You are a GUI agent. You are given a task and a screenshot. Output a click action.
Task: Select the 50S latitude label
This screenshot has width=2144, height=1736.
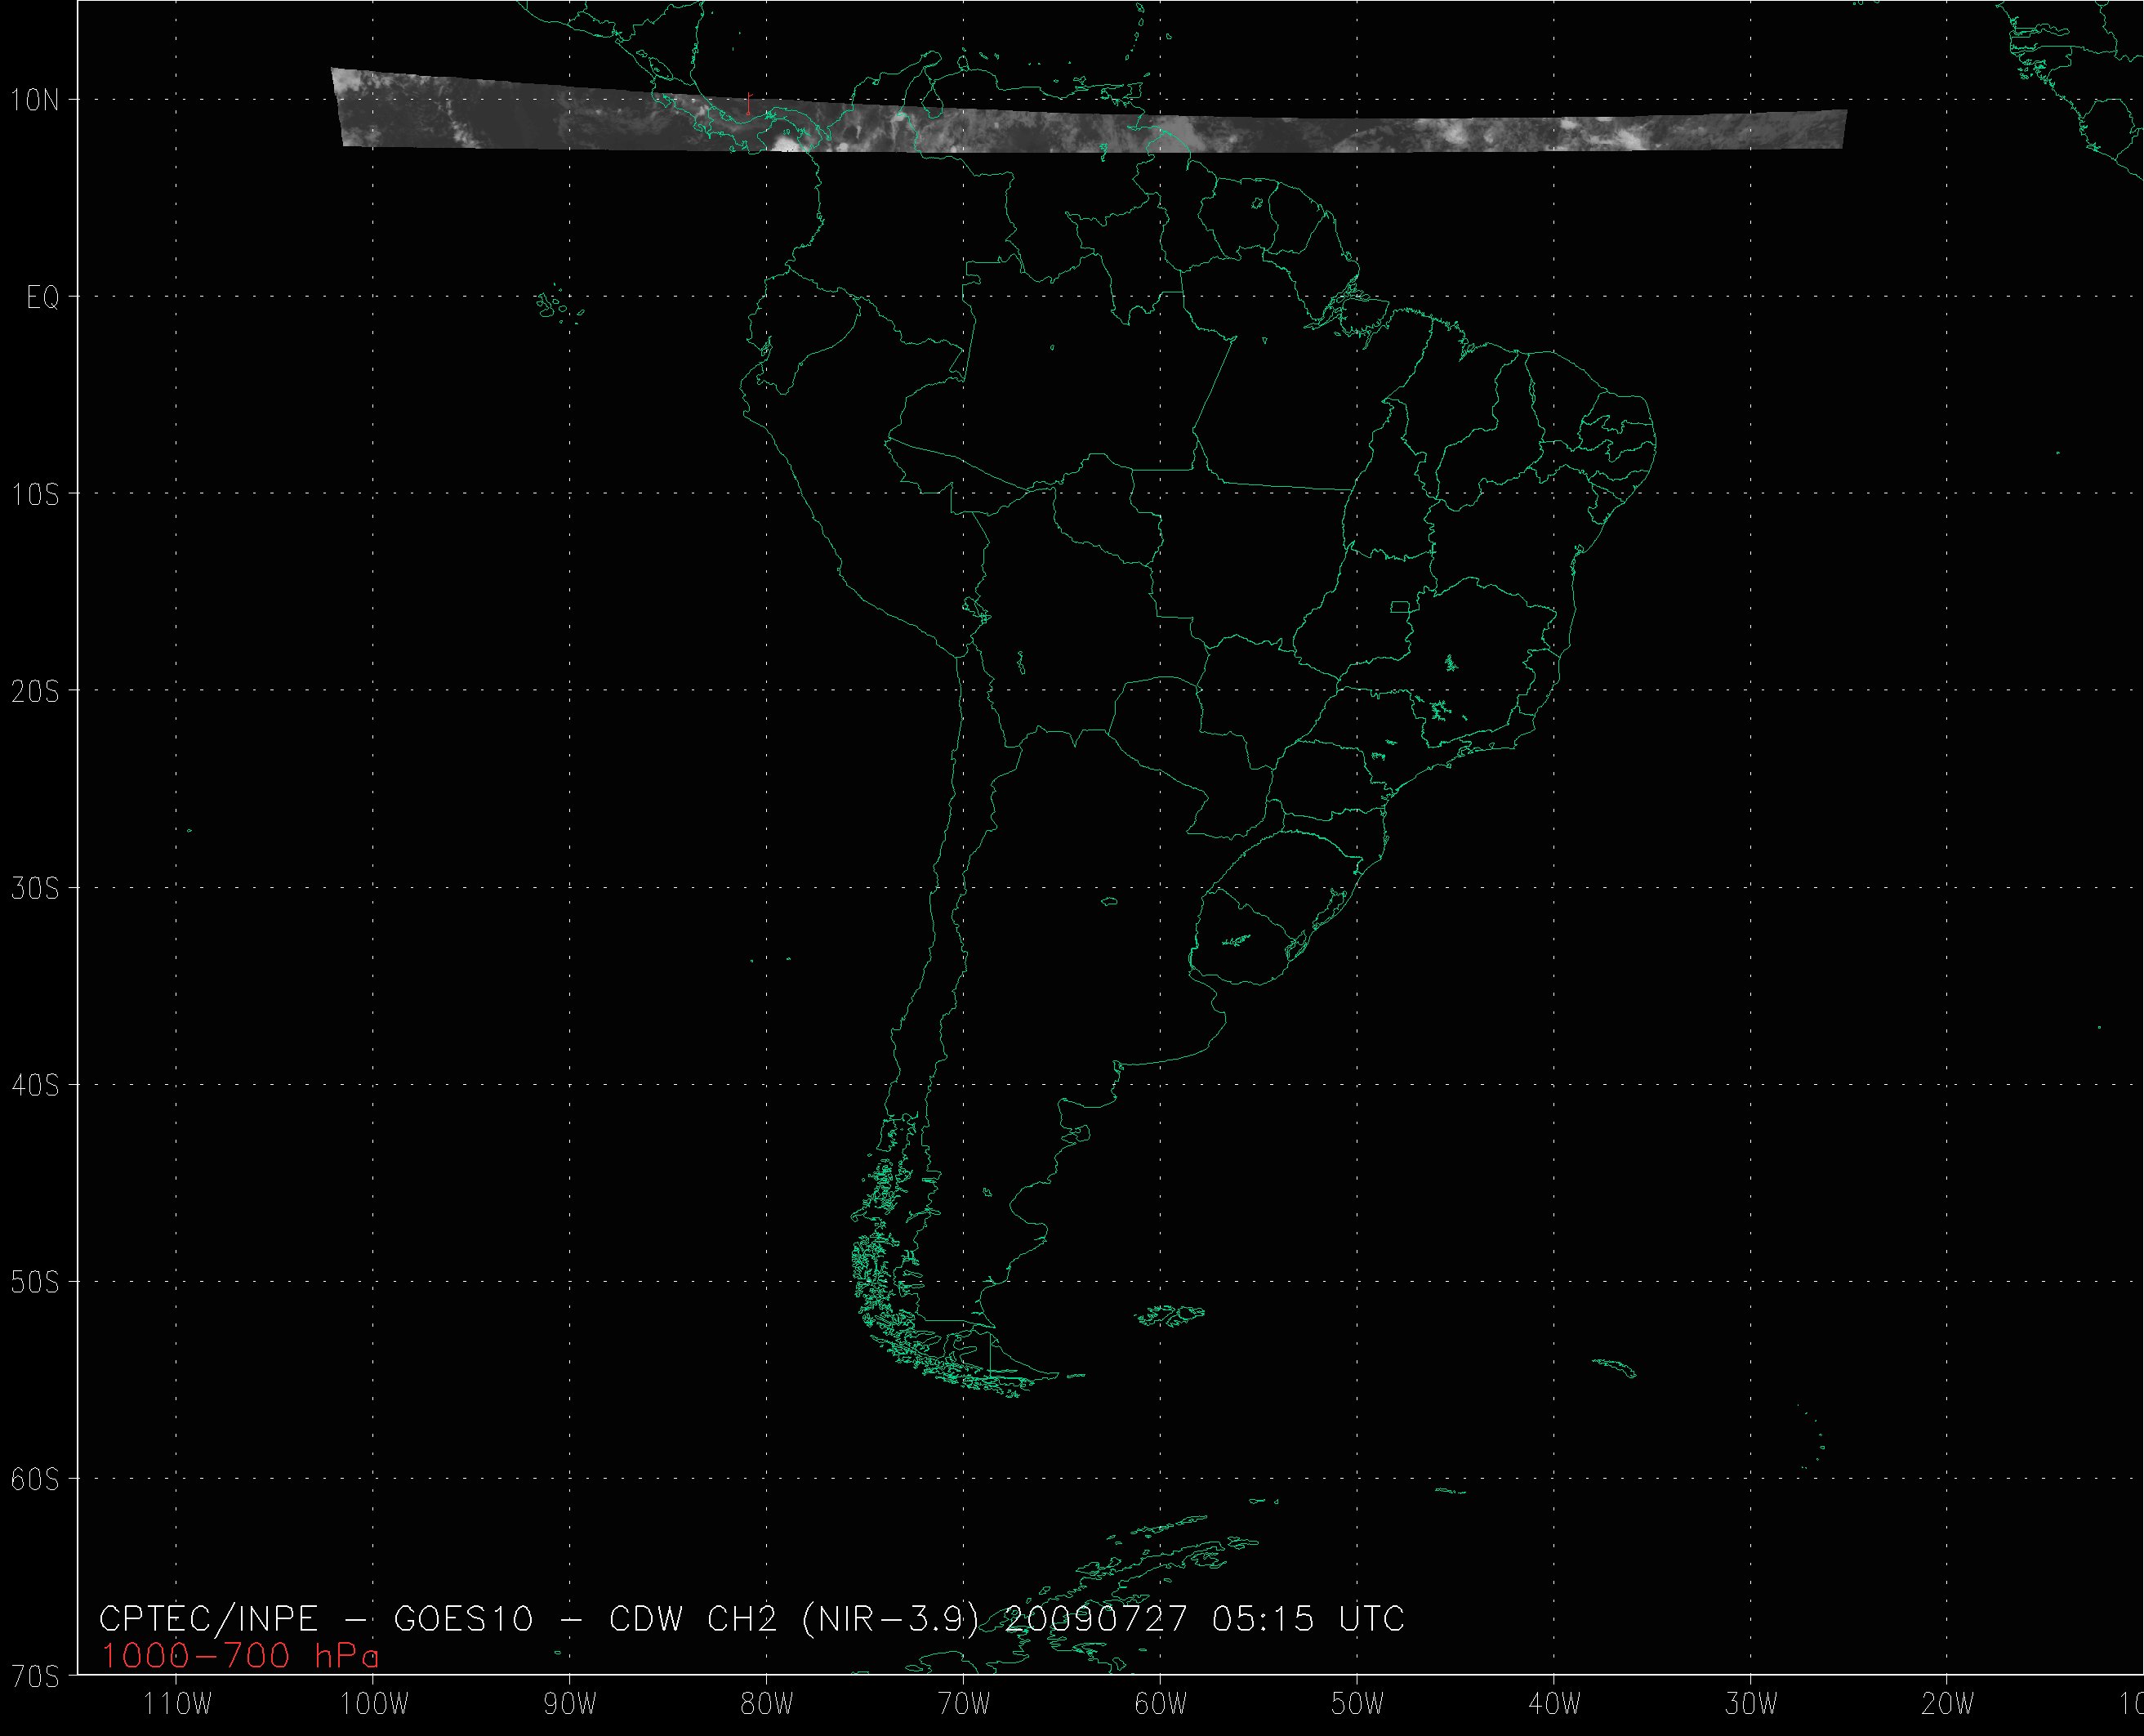pyautogui.click(x=35, y=1282)
